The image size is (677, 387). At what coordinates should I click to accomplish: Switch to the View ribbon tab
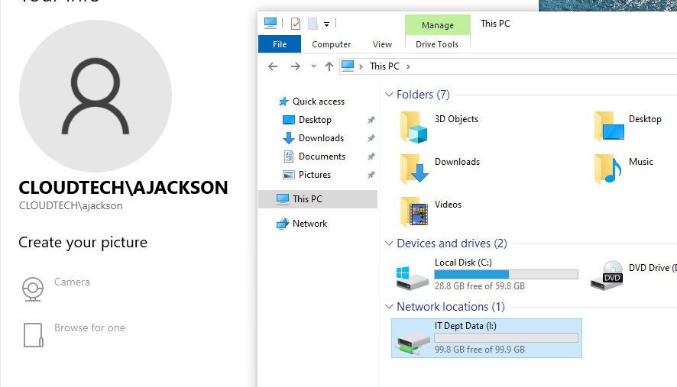tap(382, 44)
